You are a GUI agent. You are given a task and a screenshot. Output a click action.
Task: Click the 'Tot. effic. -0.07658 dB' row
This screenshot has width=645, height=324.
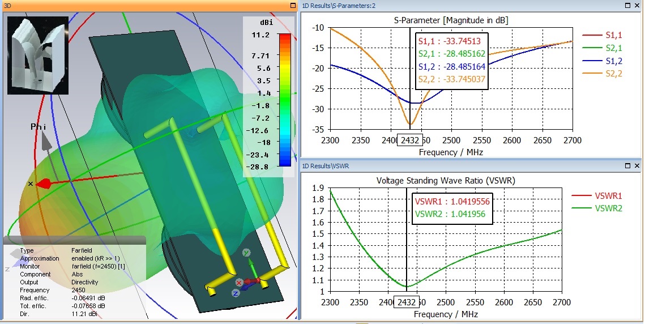[x=62, y=306]
